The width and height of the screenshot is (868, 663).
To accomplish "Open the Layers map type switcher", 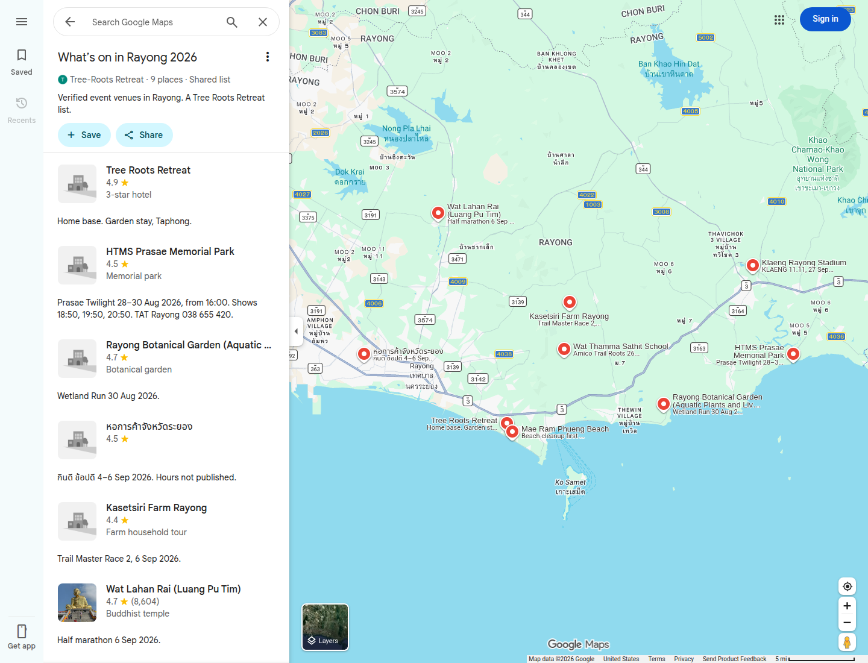I will 325,627.
